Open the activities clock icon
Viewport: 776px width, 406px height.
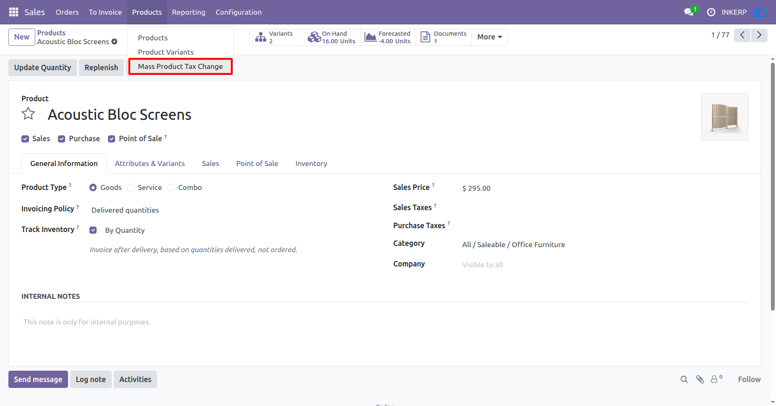click(711, 12)
